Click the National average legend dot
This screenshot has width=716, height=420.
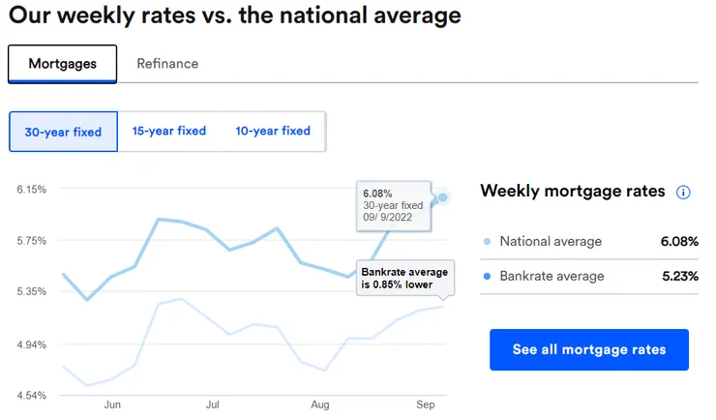[487, 242]
